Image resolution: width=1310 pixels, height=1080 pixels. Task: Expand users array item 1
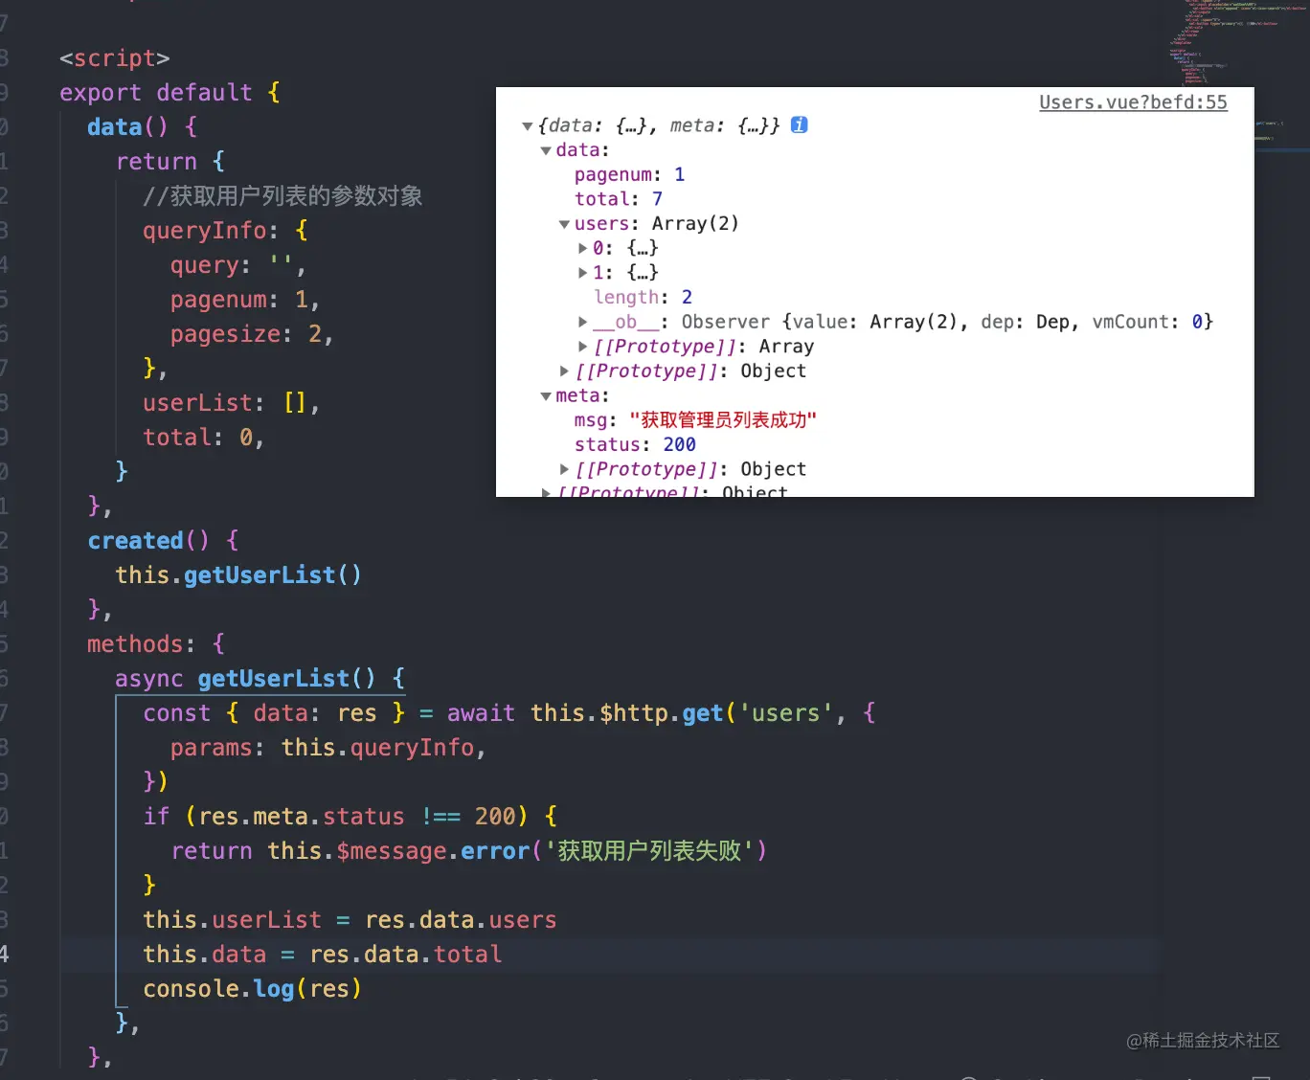point(582,273)
